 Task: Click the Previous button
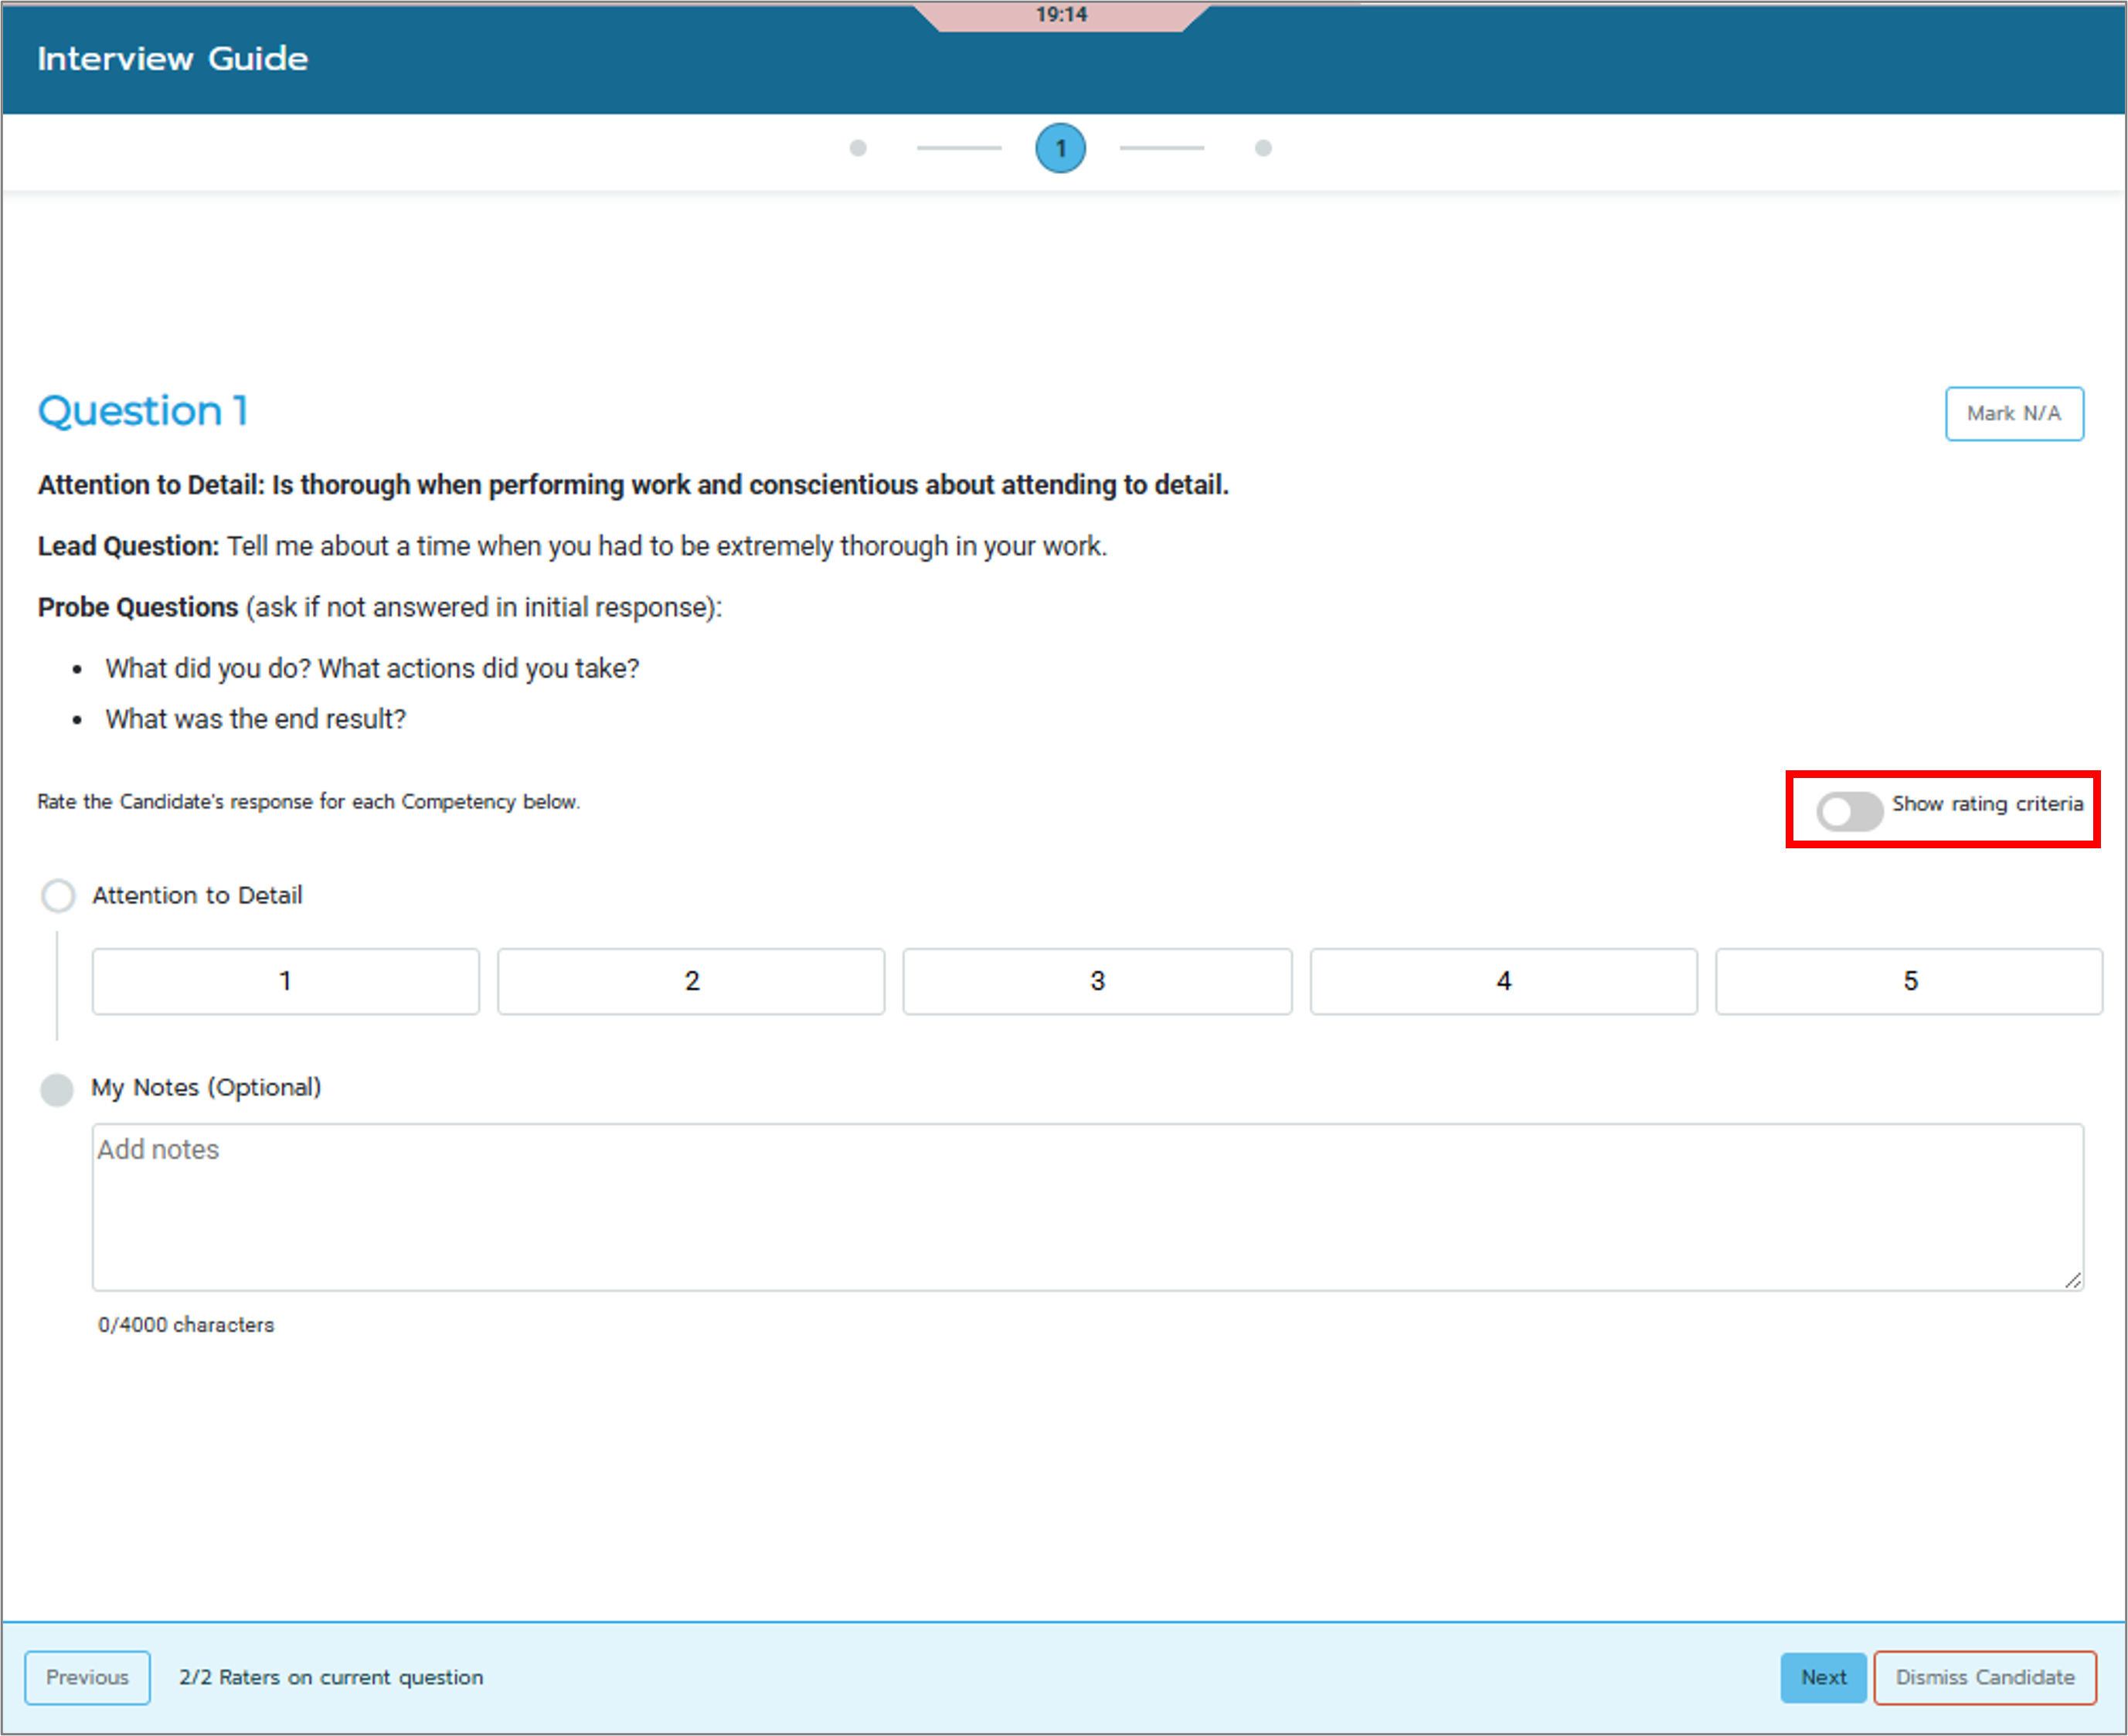87,1677
